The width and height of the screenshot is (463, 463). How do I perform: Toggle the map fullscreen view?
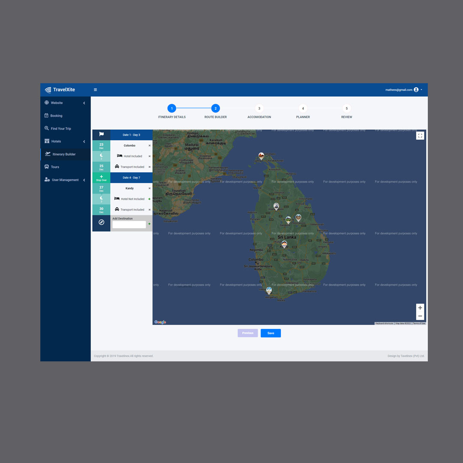tap(420, 135)
